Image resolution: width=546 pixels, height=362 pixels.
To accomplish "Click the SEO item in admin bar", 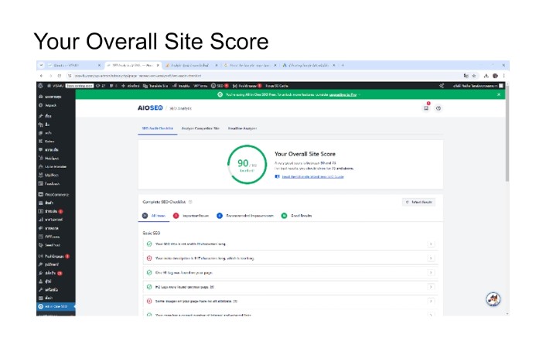I will point(220,85).
